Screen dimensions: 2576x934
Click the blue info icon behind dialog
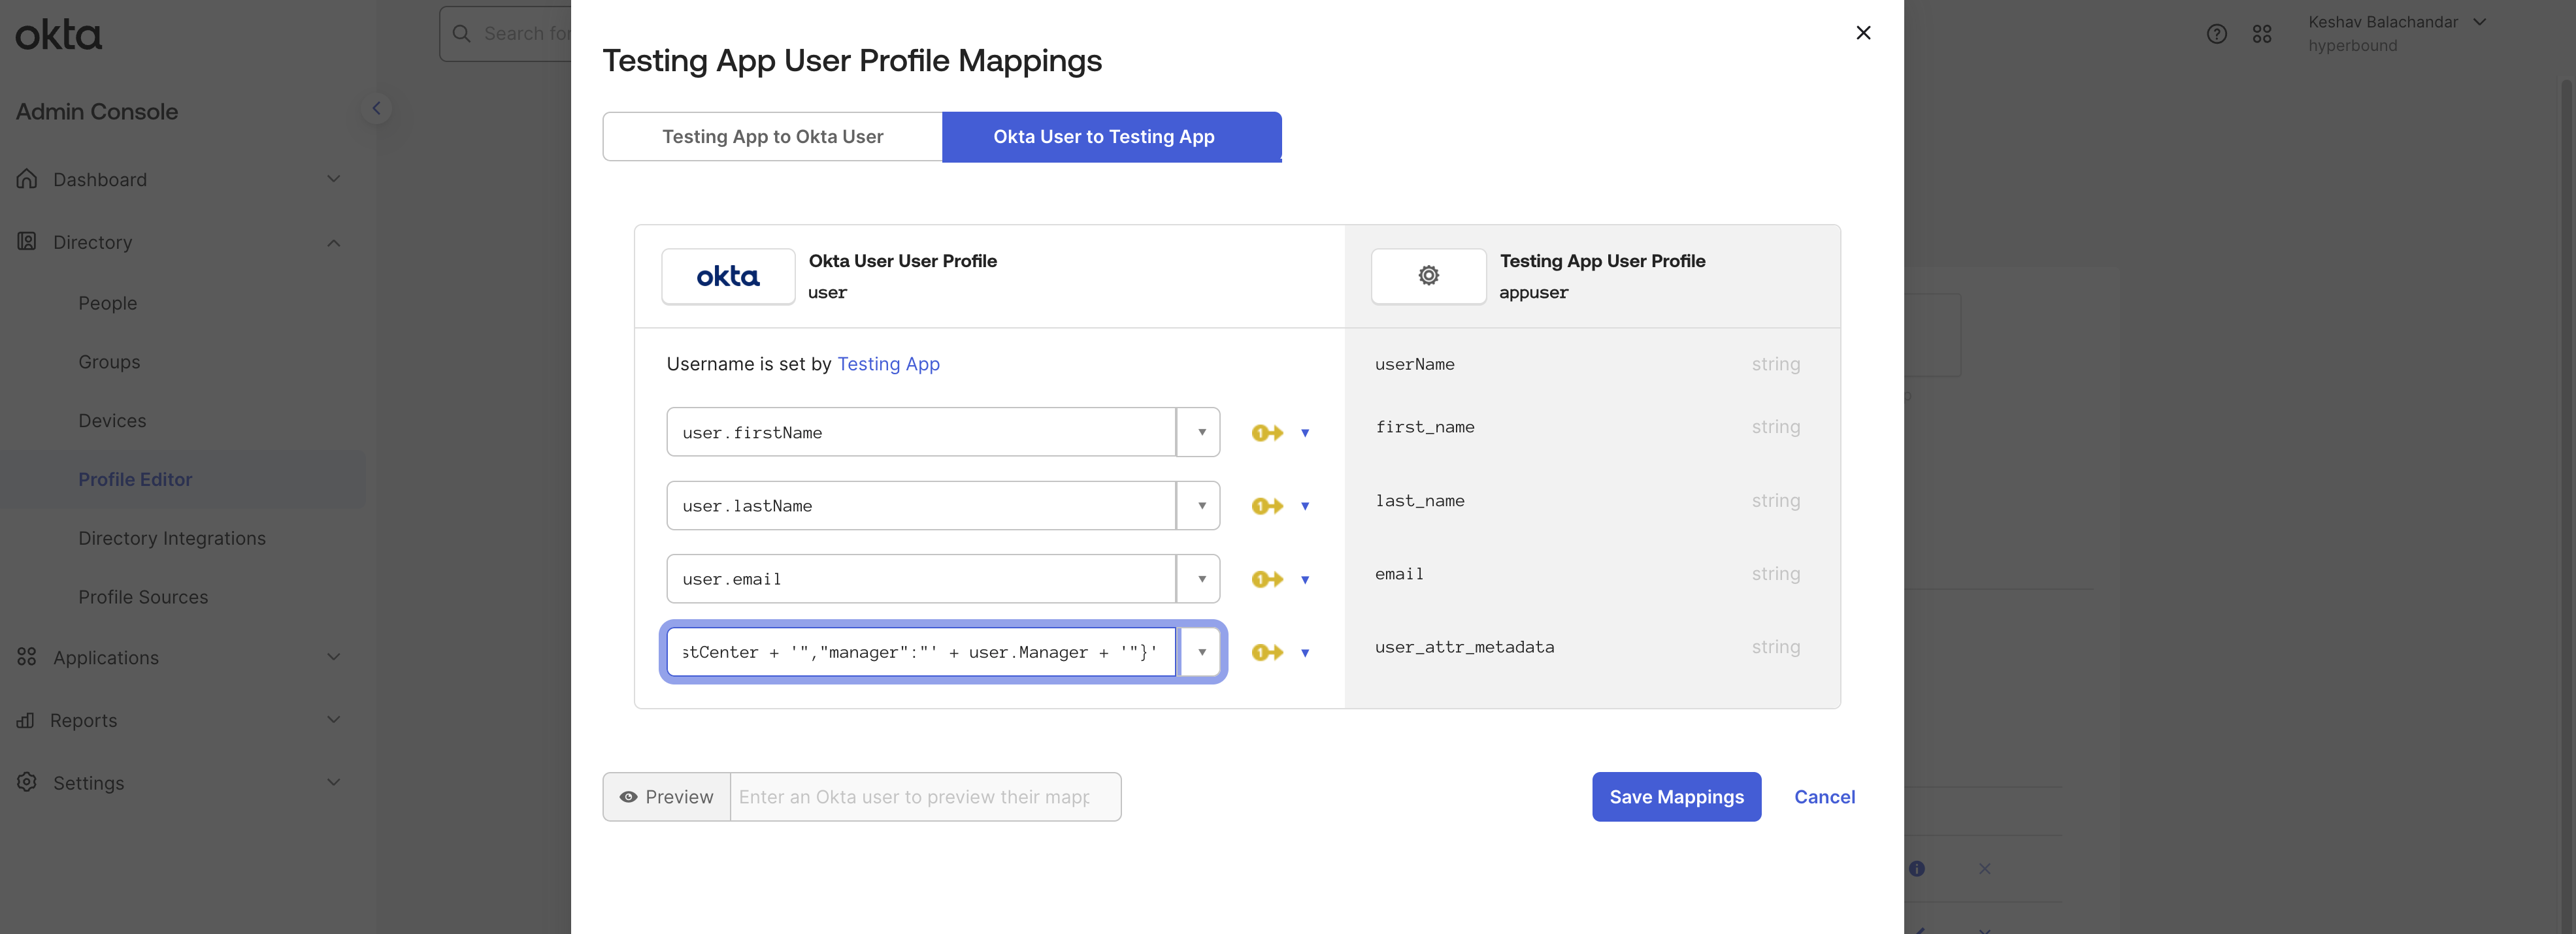1916,869
